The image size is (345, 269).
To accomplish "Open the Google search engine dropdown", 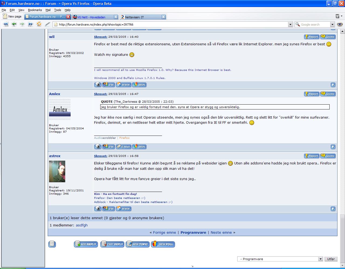I will [x=332, y=25].
